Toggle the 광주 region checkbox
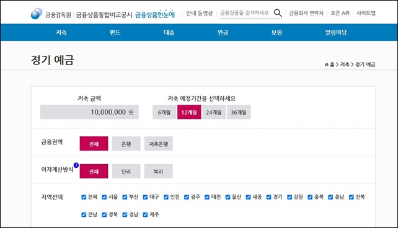 point(187,197)
